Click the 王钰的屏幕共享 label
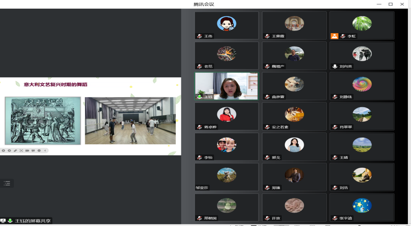The height and width of the screenshot is (226, 411). 33,221
